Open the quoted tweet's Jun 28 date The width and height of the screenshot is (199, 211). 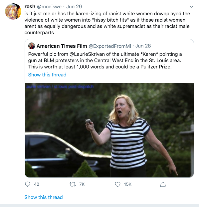click(143, 46)
